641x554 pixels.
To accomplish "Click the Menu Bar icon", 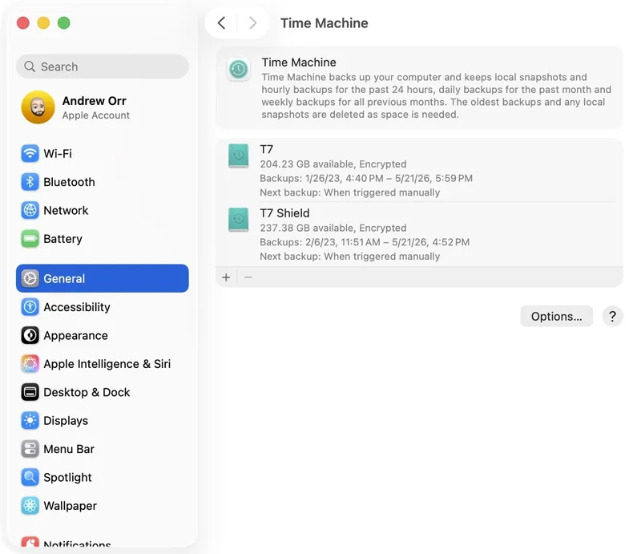I will 30,449.
